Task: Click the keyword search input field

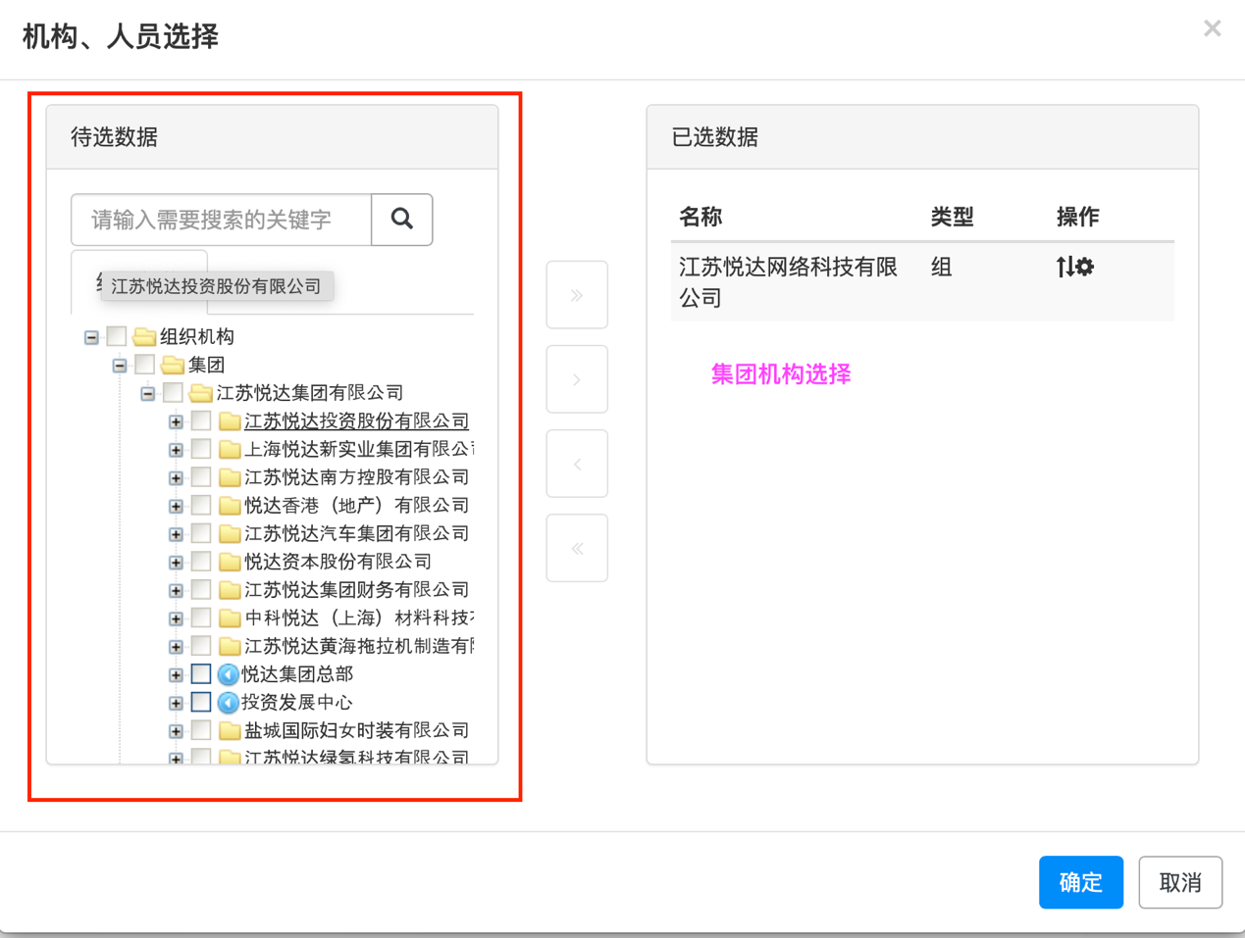Action: (218, 220)
